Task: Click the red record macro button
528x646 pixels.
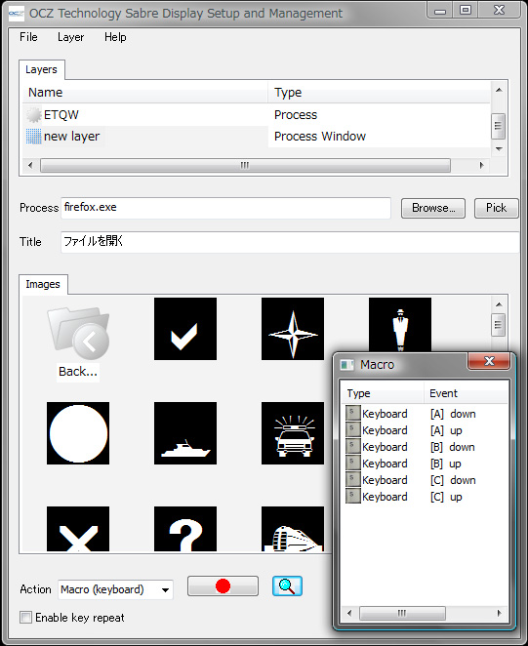Action: coord(223,585)
